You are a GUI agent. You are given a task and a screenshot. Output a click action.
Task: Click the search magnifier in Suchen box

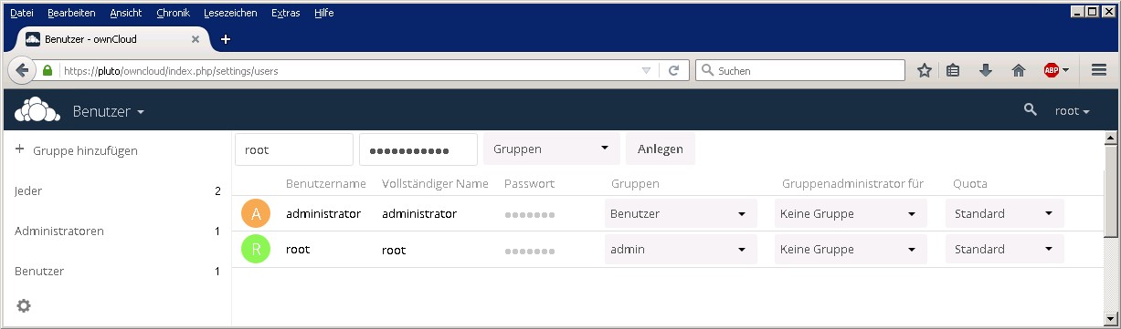tap(707, 70)
